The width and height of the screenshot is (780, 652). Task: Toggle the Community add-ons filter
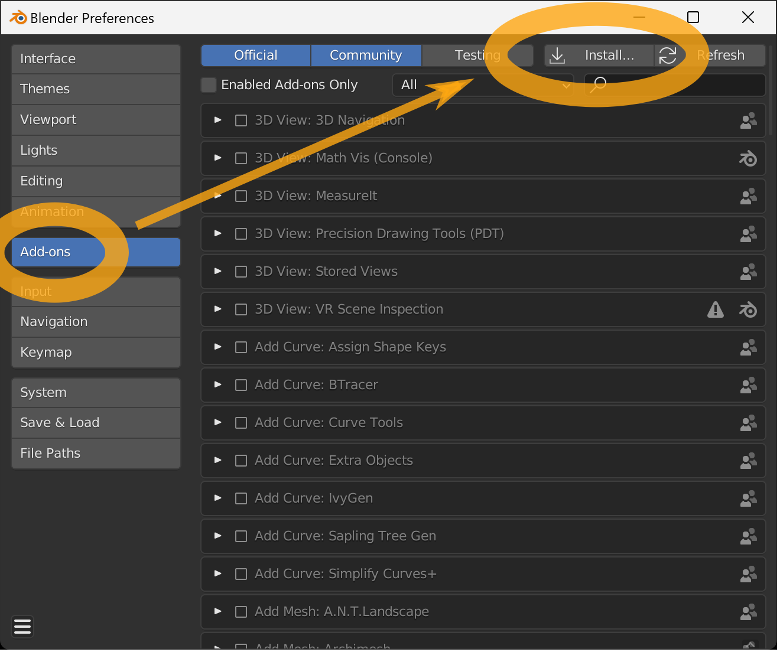(x=366, y=56)
